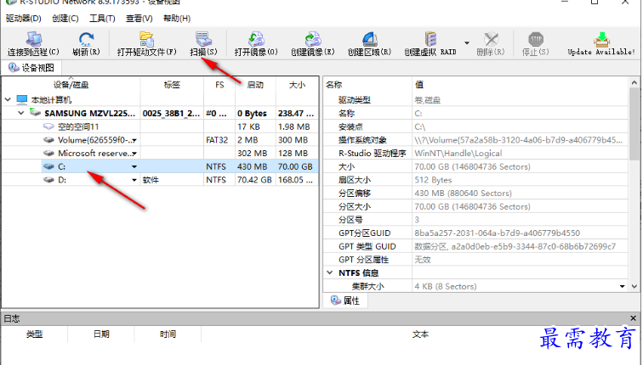Click the GPT分区GUID value 8ba5a257
Image resolution: width=643 pixels, height=365 pixels.
coord(497,233)
